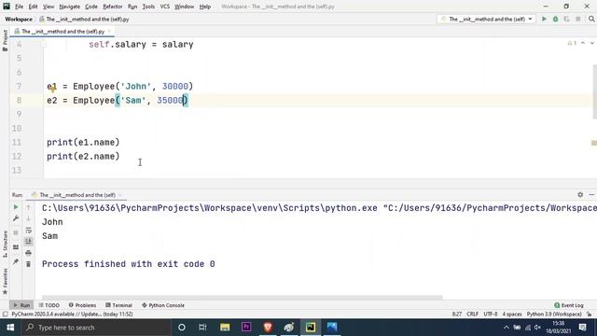This screenshot has height=336, width=597.
Task: Pin the Run tab
Action: [16, 261]
